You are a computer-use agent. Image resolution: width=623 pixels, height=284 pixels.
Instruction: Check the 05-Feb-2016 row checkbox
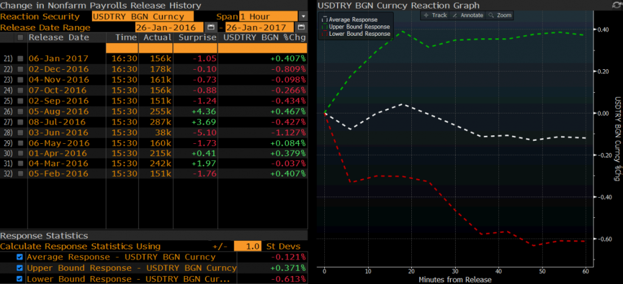click(x=20, y=174)
